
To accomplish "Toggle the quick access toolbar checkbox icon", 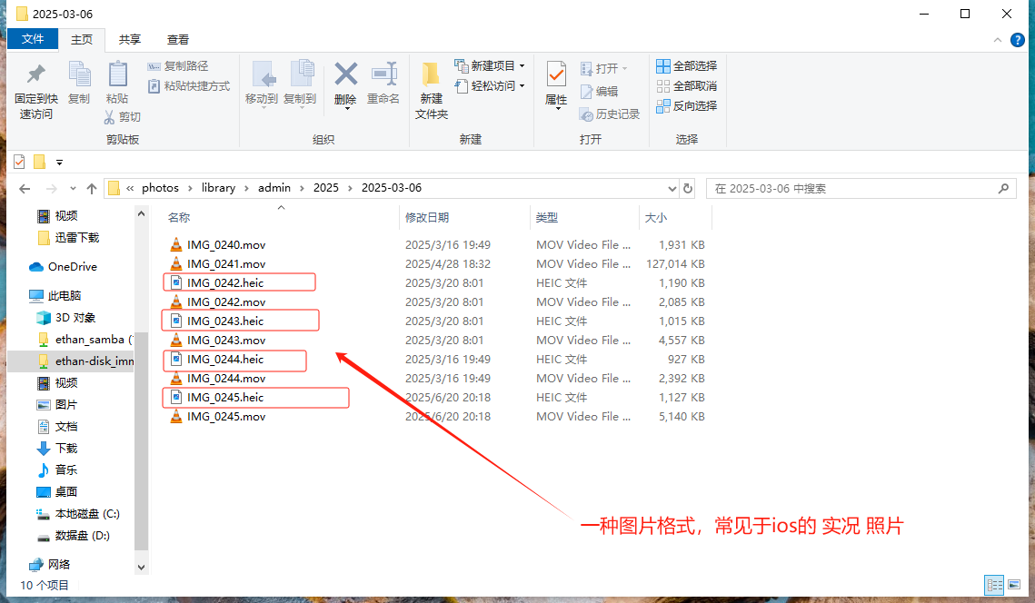I will pos(19,162).
